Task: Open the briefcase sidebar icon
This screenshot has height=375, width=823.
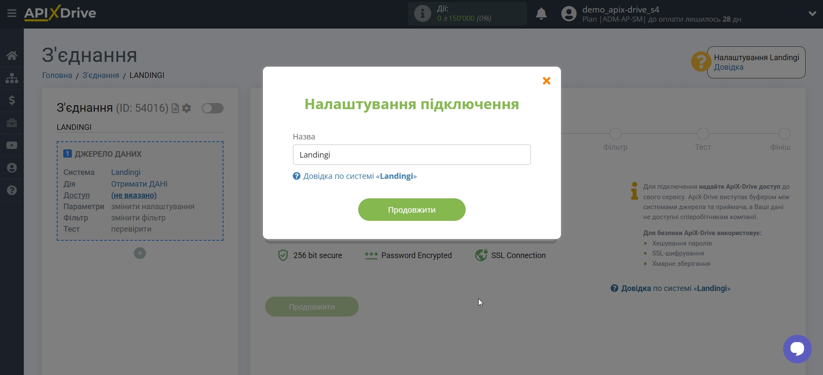Action: tap(12, 123)
